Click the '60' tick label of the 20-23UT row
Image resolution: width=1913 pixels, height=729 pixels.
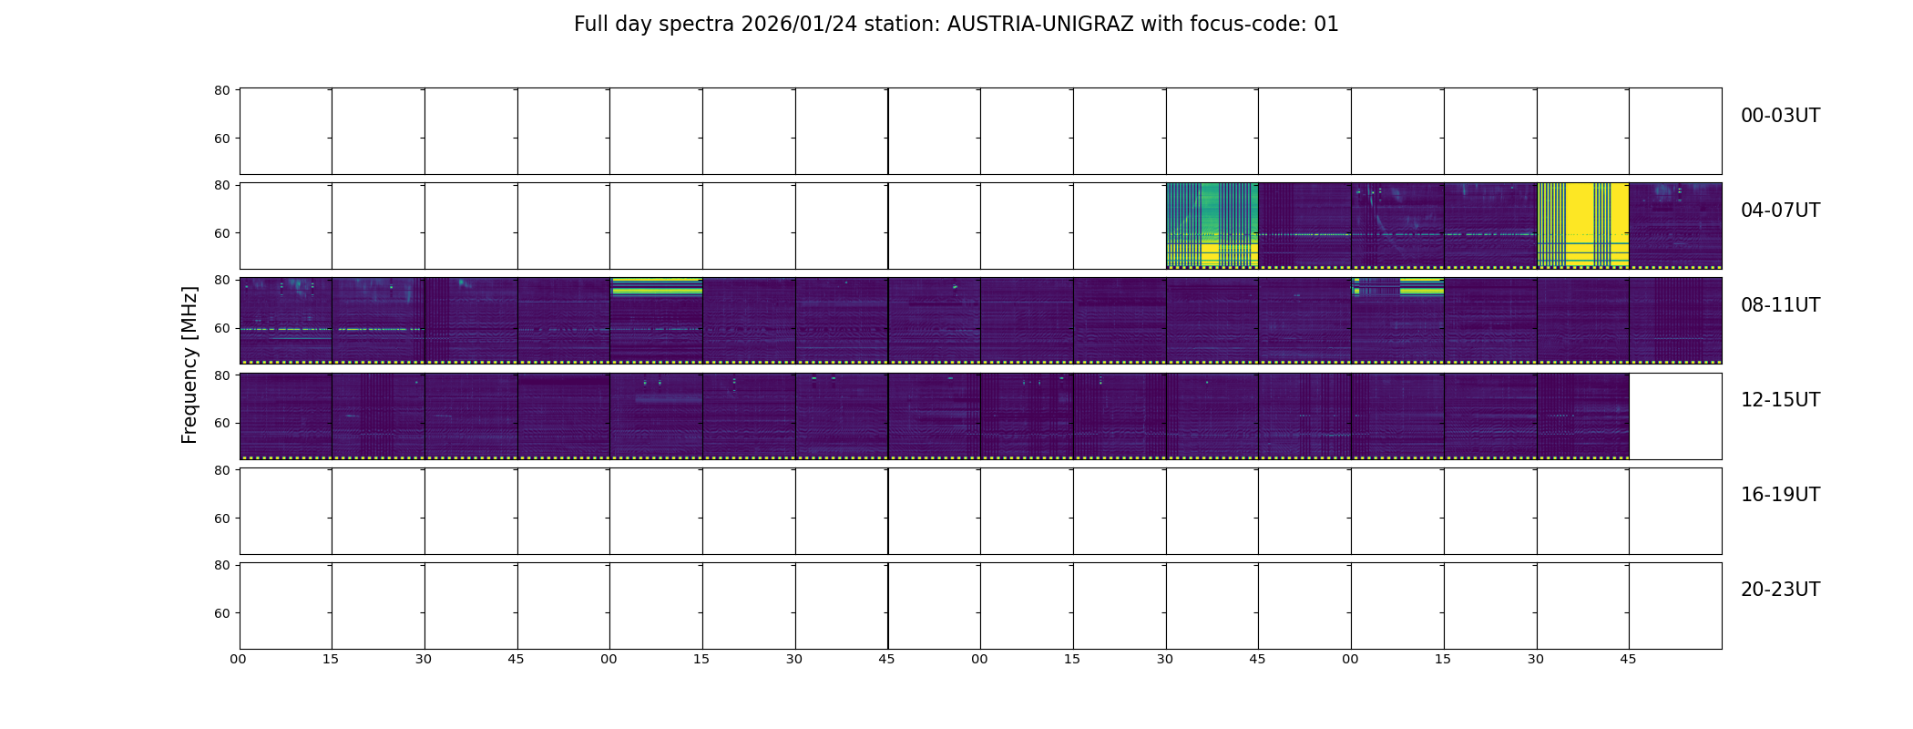pyautogui.click(x=221, y=613)
